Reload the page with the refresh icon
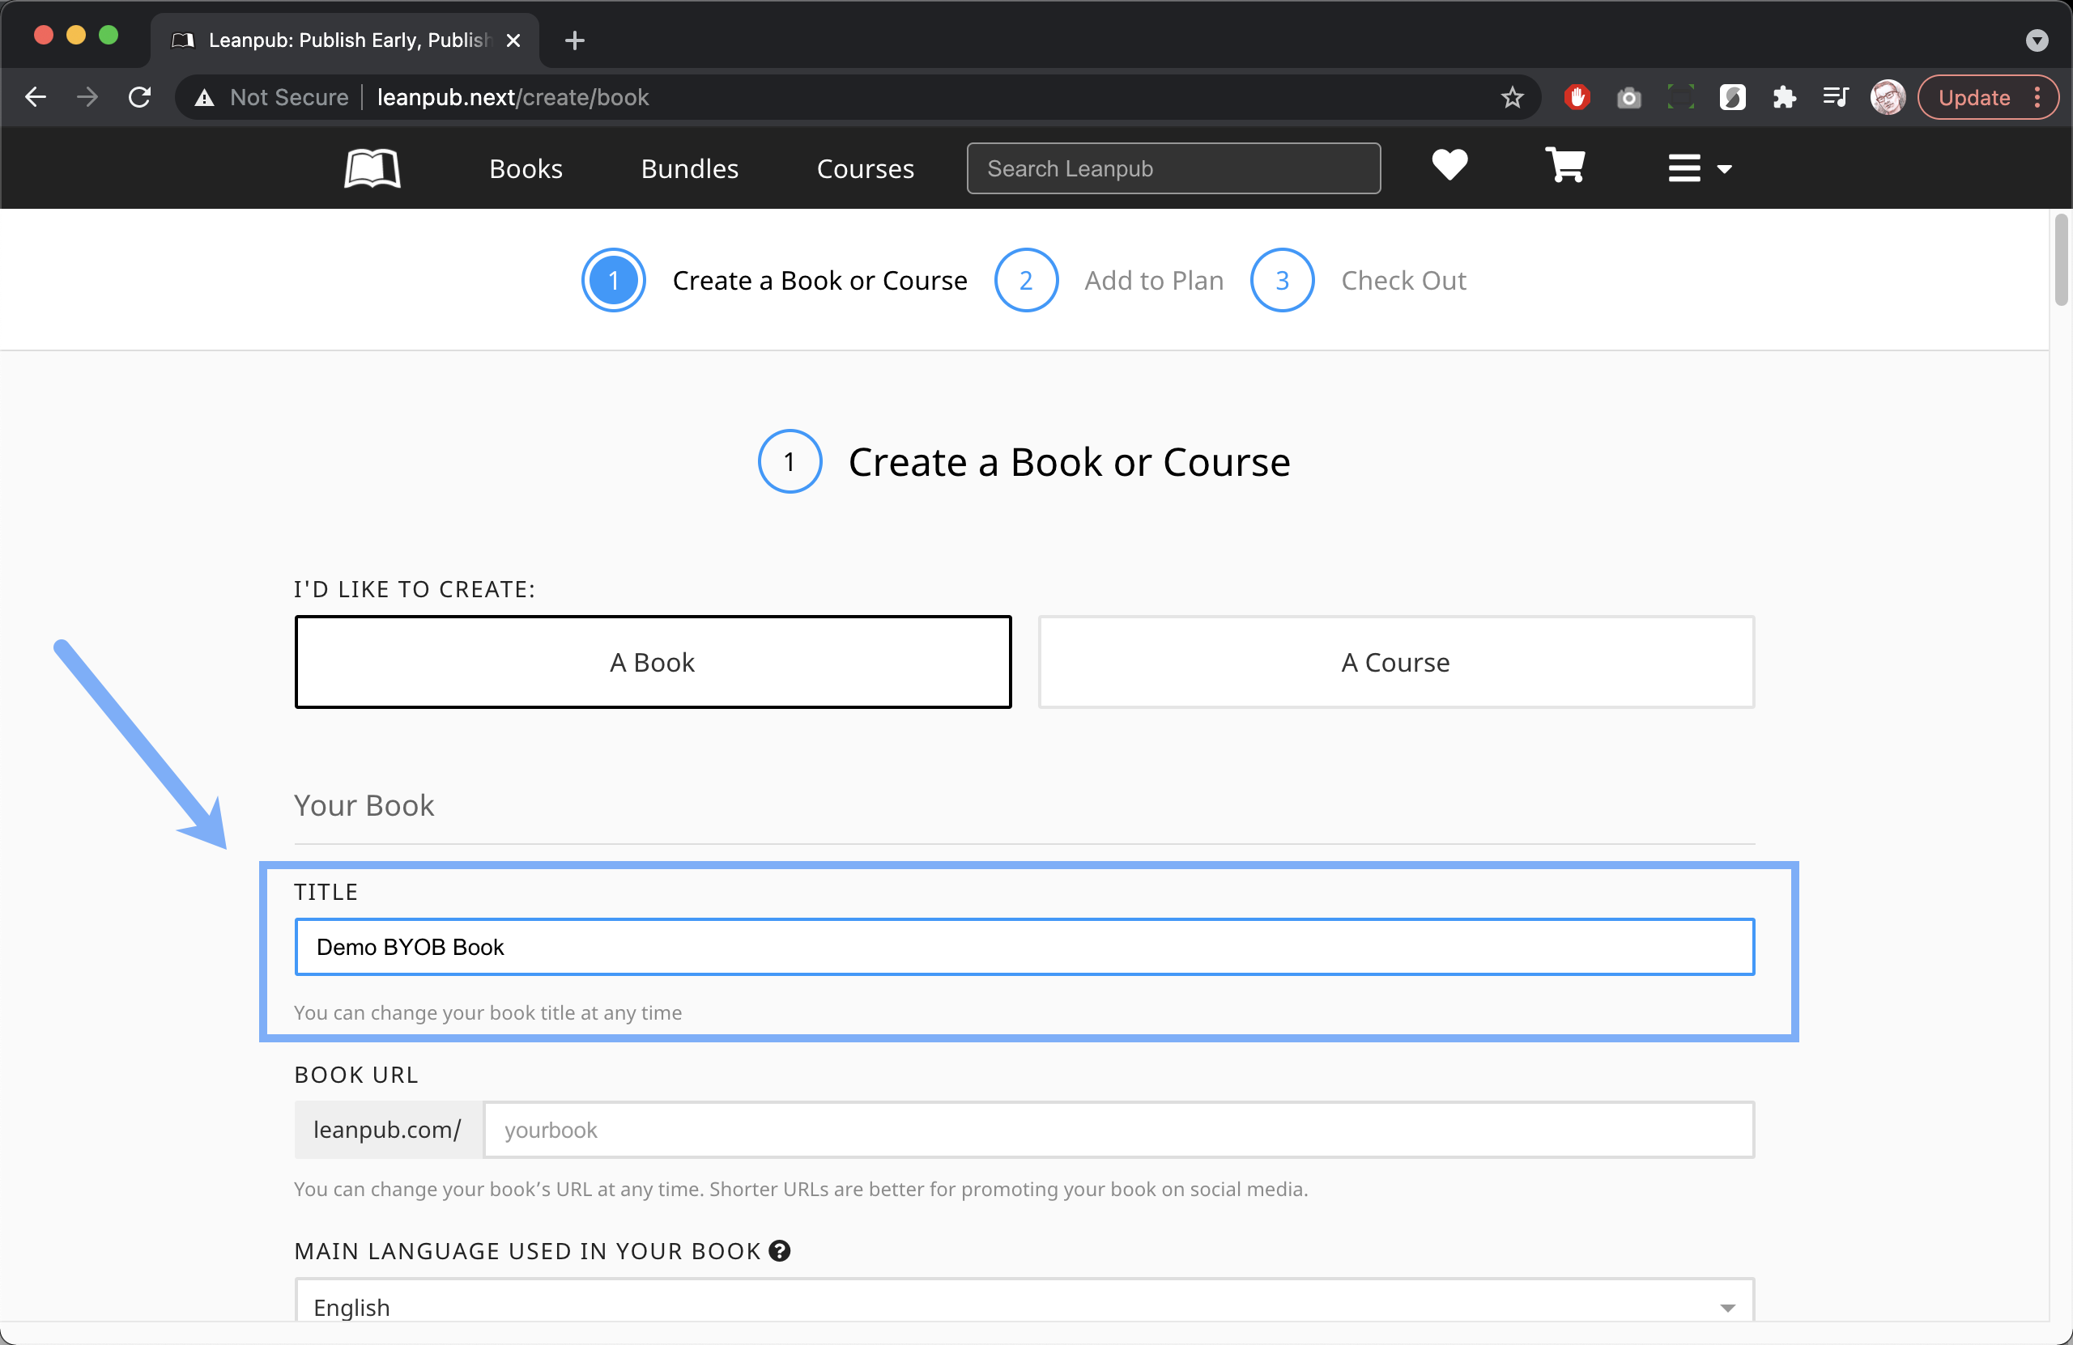Image resolution: width=2073 pixels, height=1345 pixels. point(139,97)
